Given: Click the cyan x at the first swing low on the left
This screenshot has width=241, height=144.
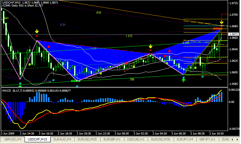Looking at the screenshot, I should 20,83.
